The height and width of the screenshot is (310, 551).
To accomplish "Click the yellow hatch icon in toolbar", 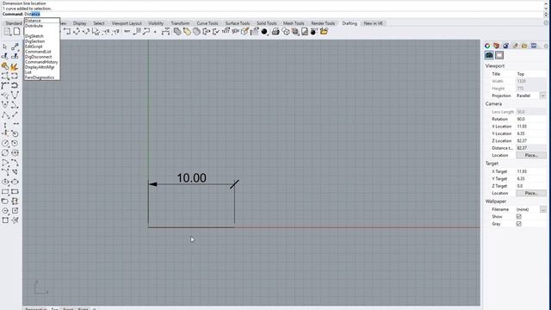I will 187,32.
